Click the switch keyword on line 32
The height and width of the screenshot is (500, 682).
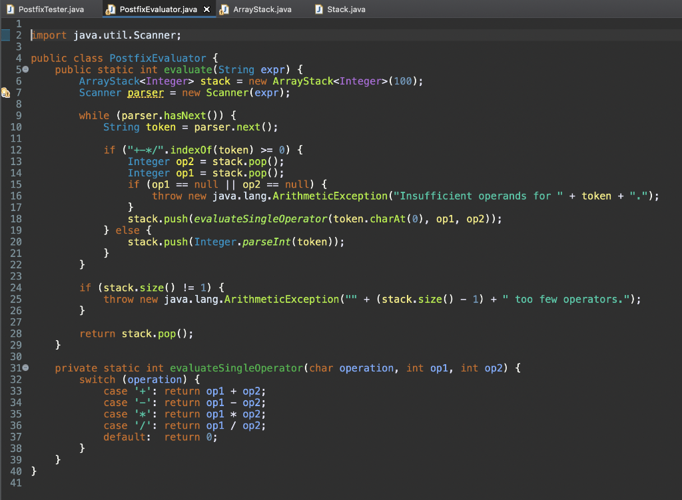[97, 379]
